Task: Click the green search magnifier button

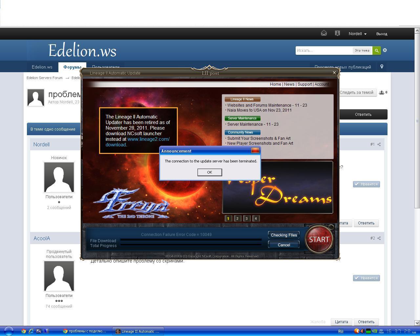Action: (x=376, y=51)
